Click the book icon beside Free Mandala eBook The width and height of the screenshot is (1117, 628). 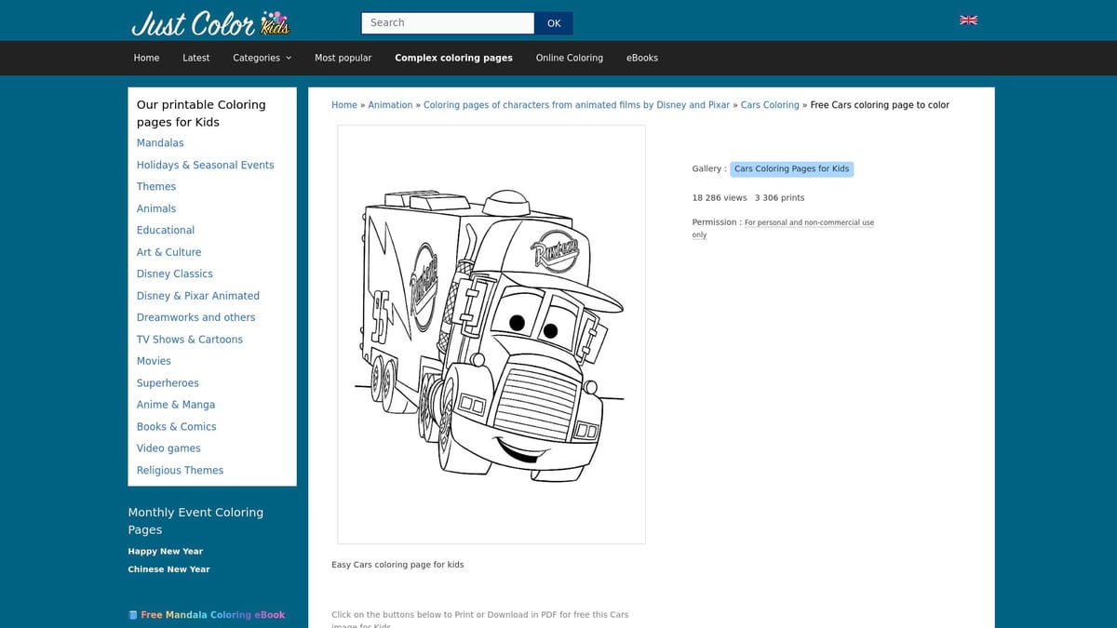[132, 614]
